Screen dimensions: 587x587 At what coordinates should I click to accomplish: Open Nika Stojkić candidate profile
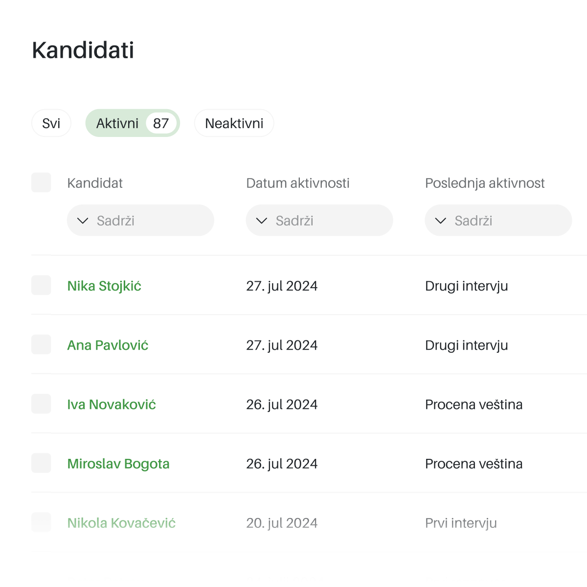click(x=104, y=286)
